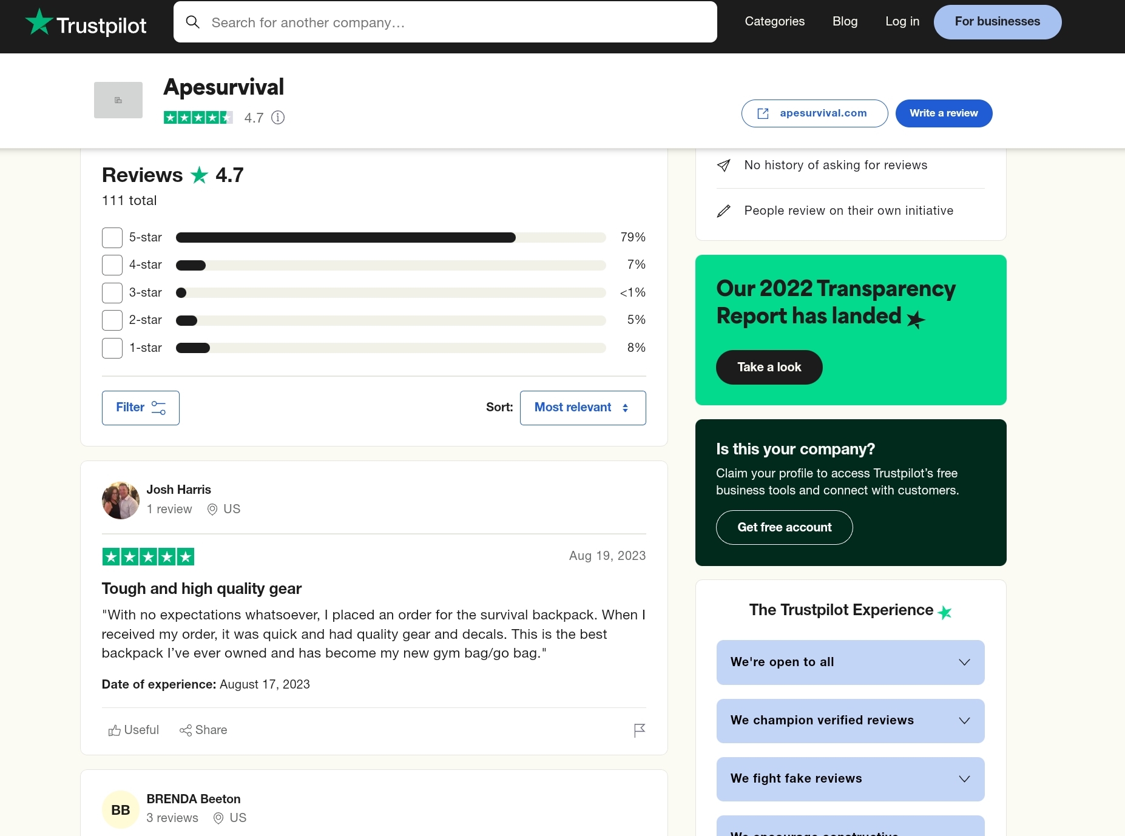Click the location pin next to Josh Harris US
Viewport: 1125px width, 836px height.
[x=212, y=510]
